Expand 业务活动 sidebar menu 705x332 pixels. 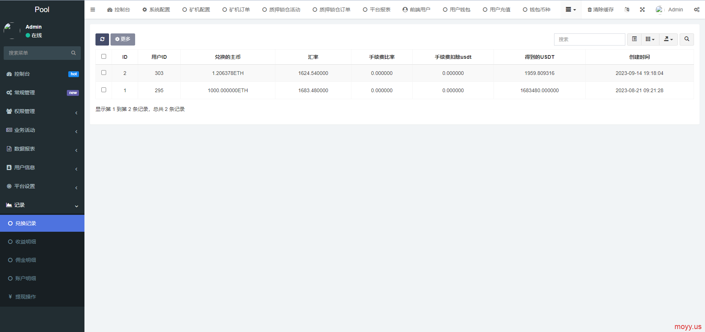42,130
